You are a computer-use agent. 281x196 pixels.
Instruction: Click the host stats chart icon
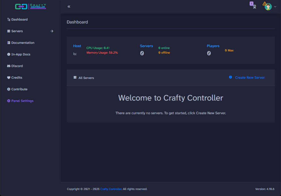click(x=75, y=54)
